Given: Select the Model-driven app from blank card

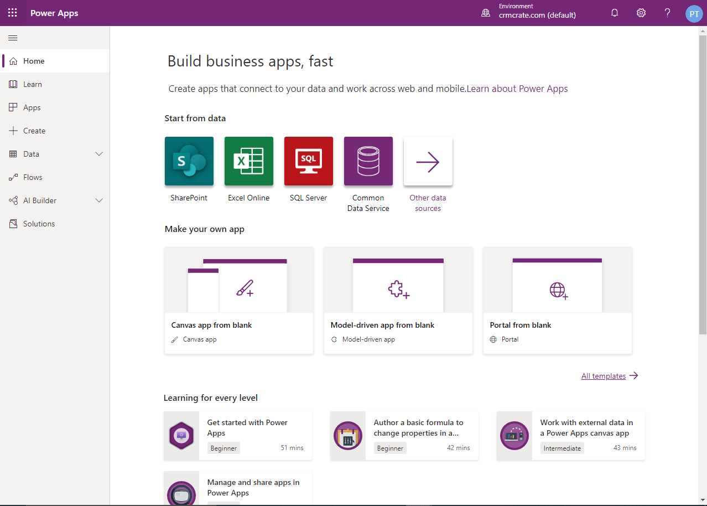Looking at the screenshot, I should [398, 301].
